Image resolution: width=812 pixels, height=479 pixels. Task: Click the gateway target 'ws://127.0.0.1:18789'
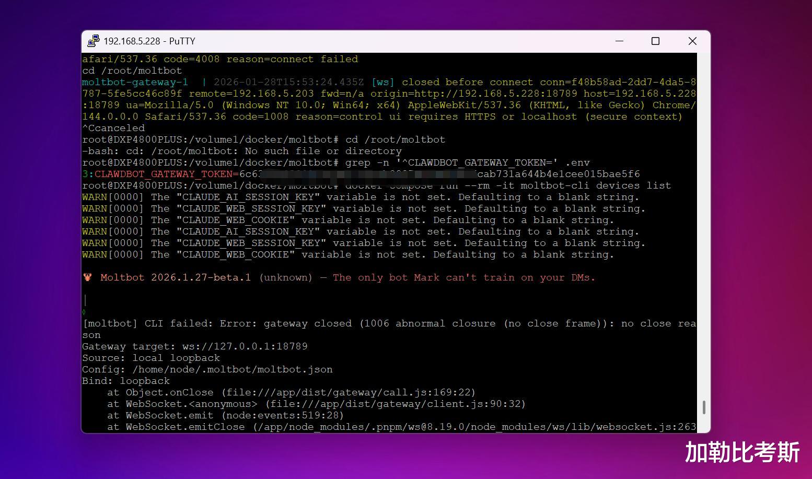(245, 346)
